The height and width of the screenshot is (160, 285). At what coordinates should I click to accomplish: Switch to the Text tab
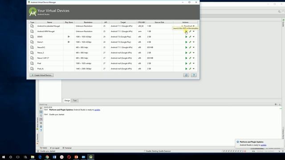pos(75,100)
